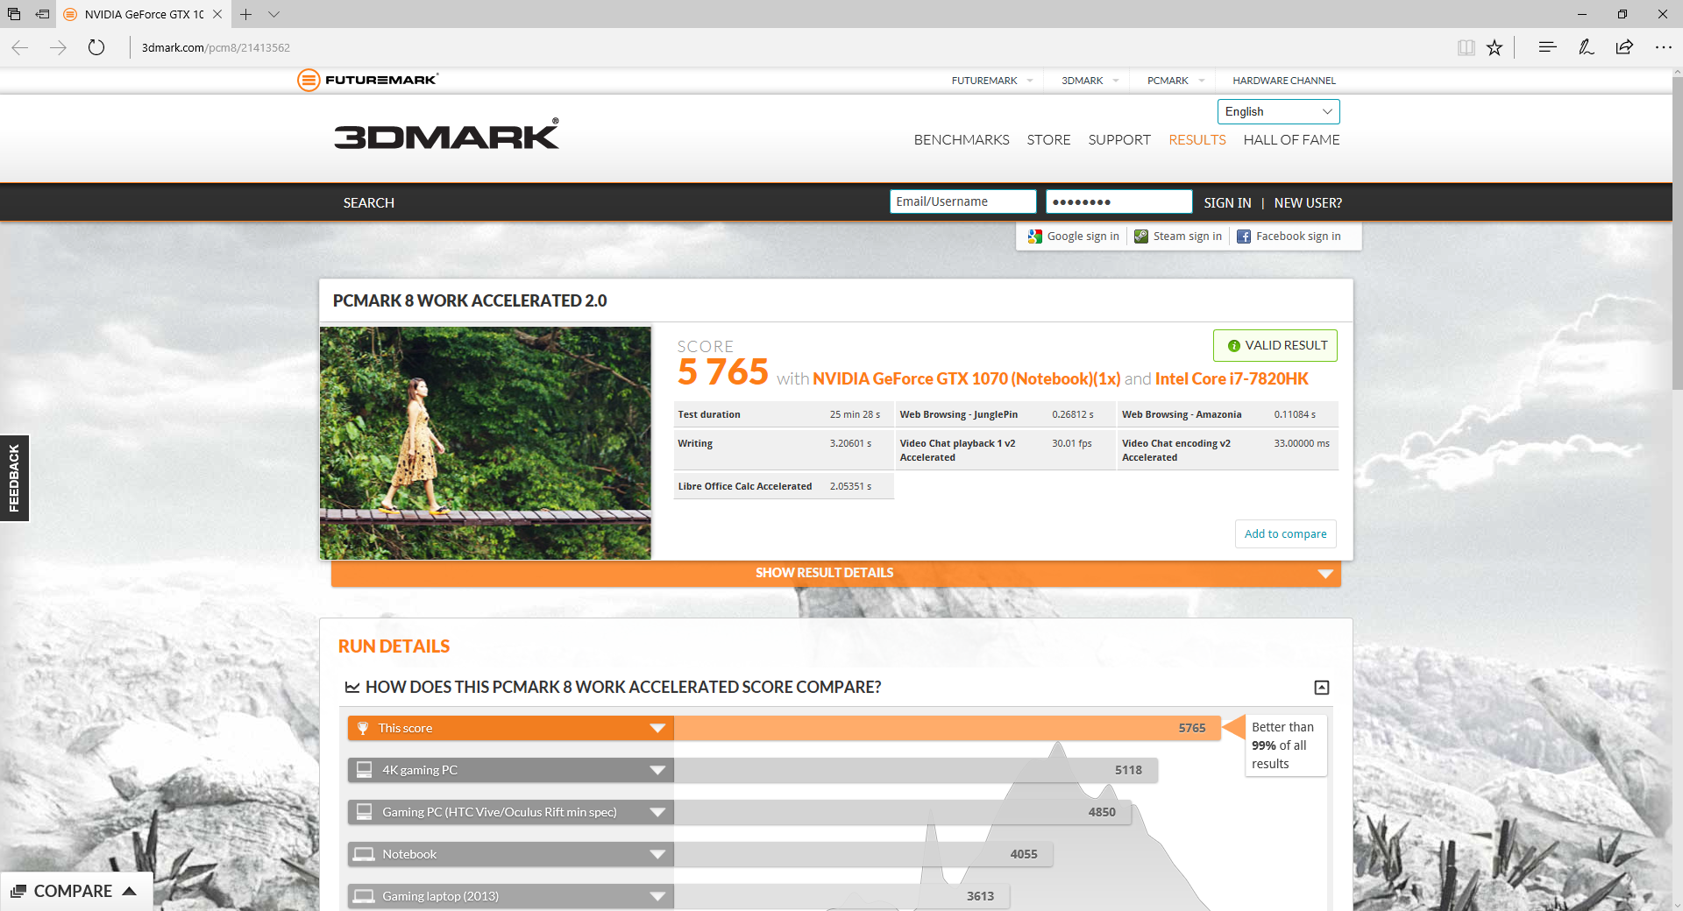Click the Gaming PC HTC Vive icon

364,812
